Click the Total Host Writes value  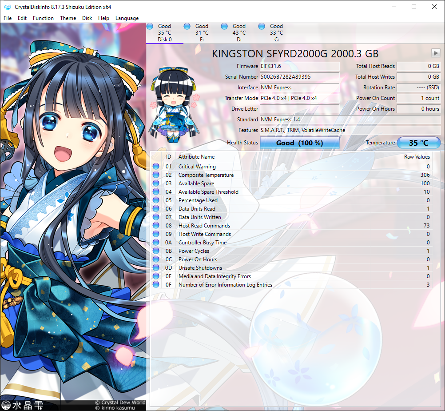click(x=419, y=77)
